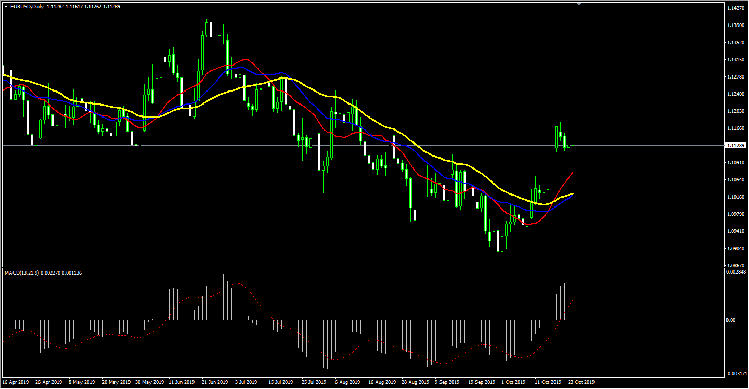The height and width of the screenshot is (389, 749).
Task: Click the 1.12030 price axis label
Action: click(x=734, y=111)
